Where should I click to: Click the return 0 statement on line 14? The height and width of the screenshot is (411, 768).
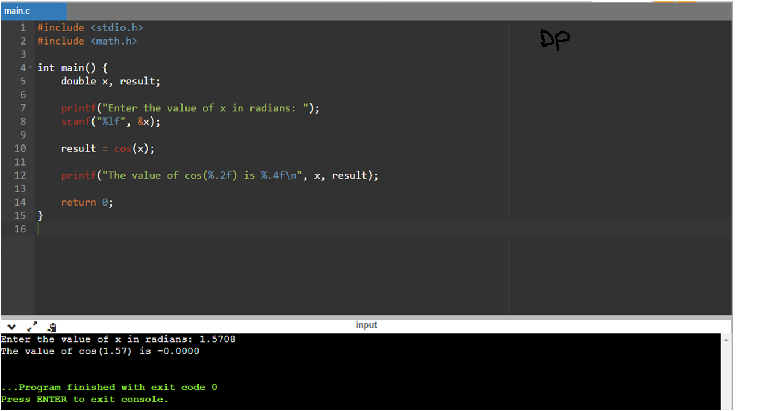pyautogui.click(x=86, y=202)
